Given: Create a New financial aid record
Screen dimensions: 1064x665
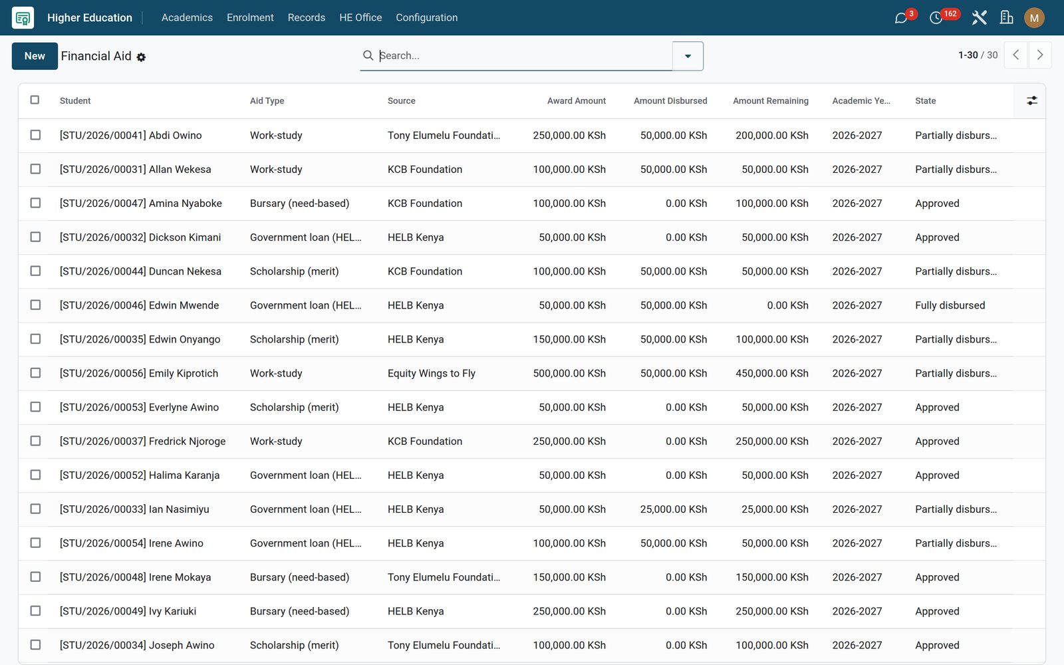Looking at the screenshot, I should pos(35,56).
